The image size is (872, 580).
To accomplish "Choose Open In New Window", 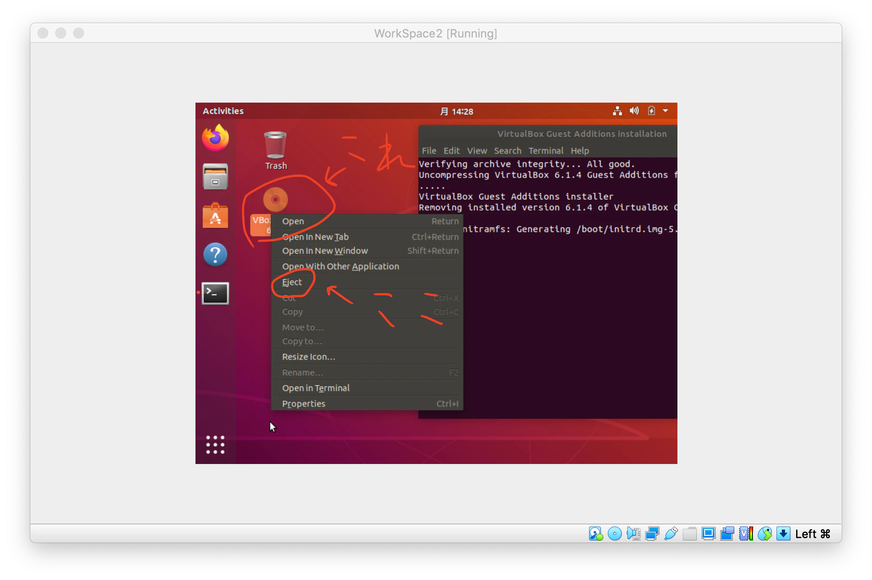I will 367,251.
